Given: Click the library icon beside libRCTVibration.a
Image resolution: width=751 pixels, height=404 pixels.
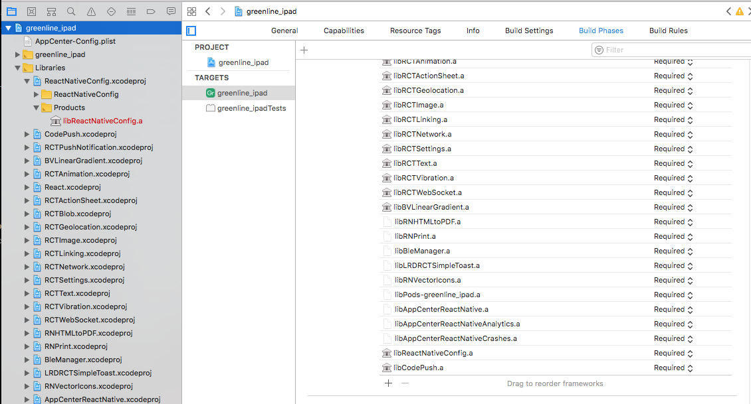Looking at the screenshot, I should (387, 178).
